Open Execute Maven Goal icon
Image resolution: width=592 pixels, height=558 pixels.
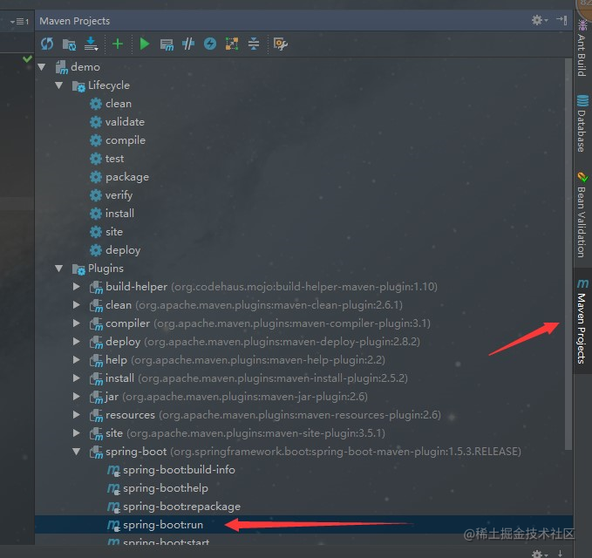pyautogui.click(x=167, y=44)
